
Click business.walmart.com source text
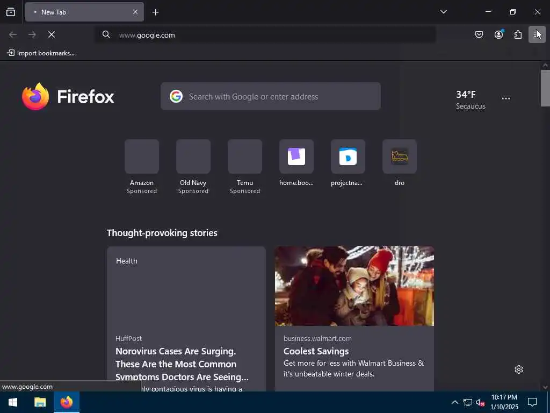317,339
